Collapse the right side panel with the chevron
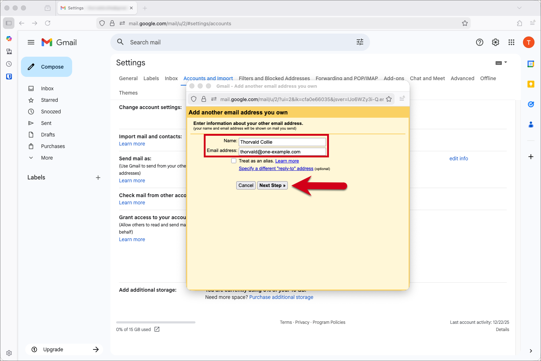This screenshot has width=541, height=361. click(531, 351)
